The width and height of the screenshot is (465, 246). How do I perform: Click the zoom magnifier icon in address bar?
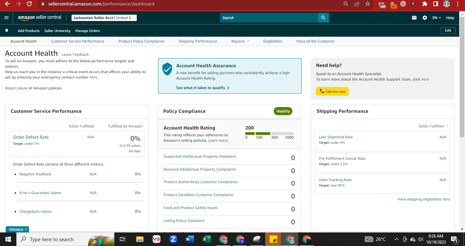click(x=346, y=4)
